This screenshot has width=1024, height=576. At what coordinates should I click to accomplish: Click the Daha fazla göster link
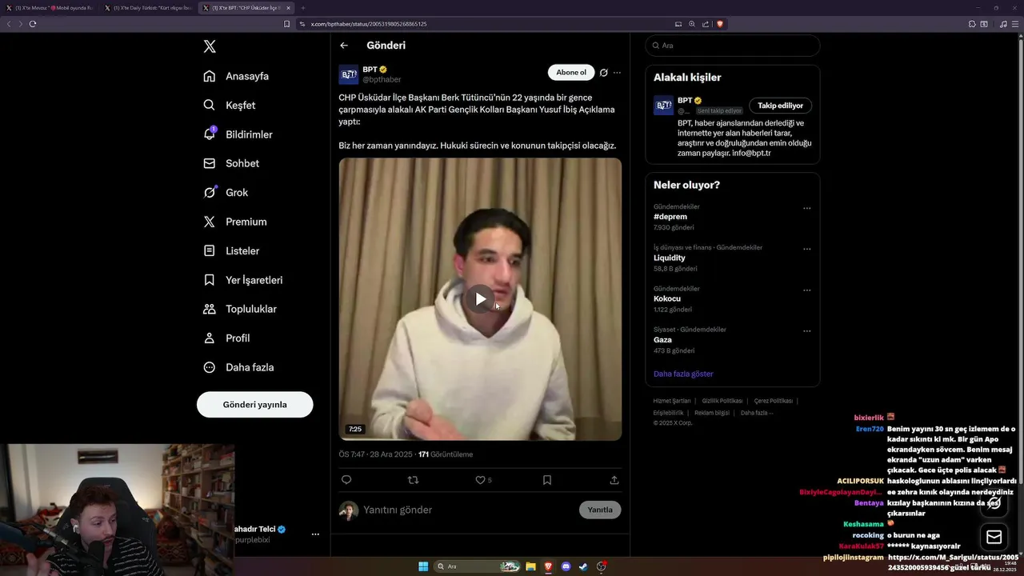(x=683, y=374)
